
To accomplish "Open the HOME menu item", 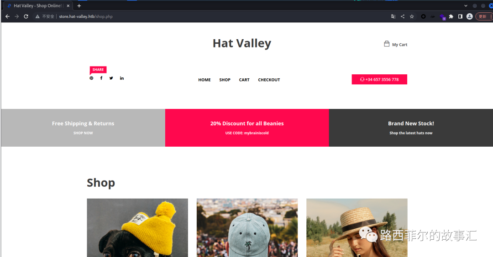I will (205, 80).
